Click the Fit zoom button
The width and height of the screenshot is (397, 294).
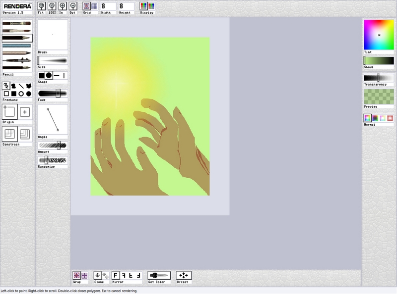(x=41, y=6)
